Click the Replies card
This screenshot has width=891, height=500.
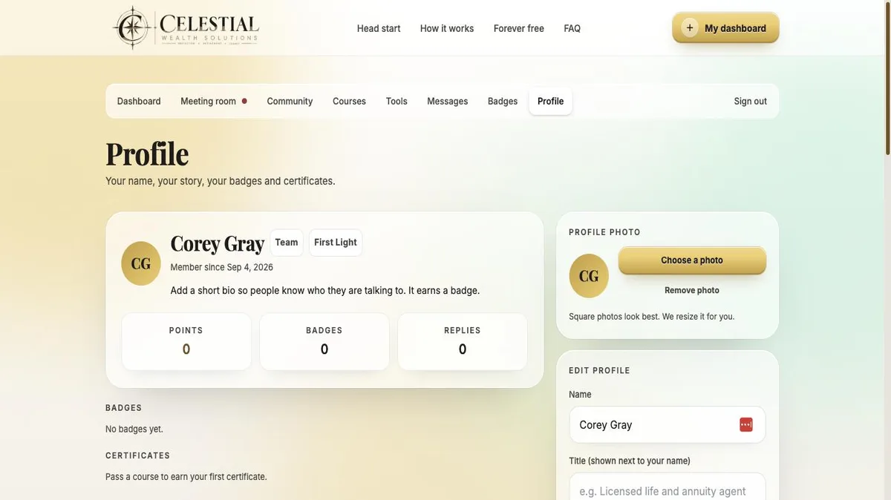[x=463, y=341]
